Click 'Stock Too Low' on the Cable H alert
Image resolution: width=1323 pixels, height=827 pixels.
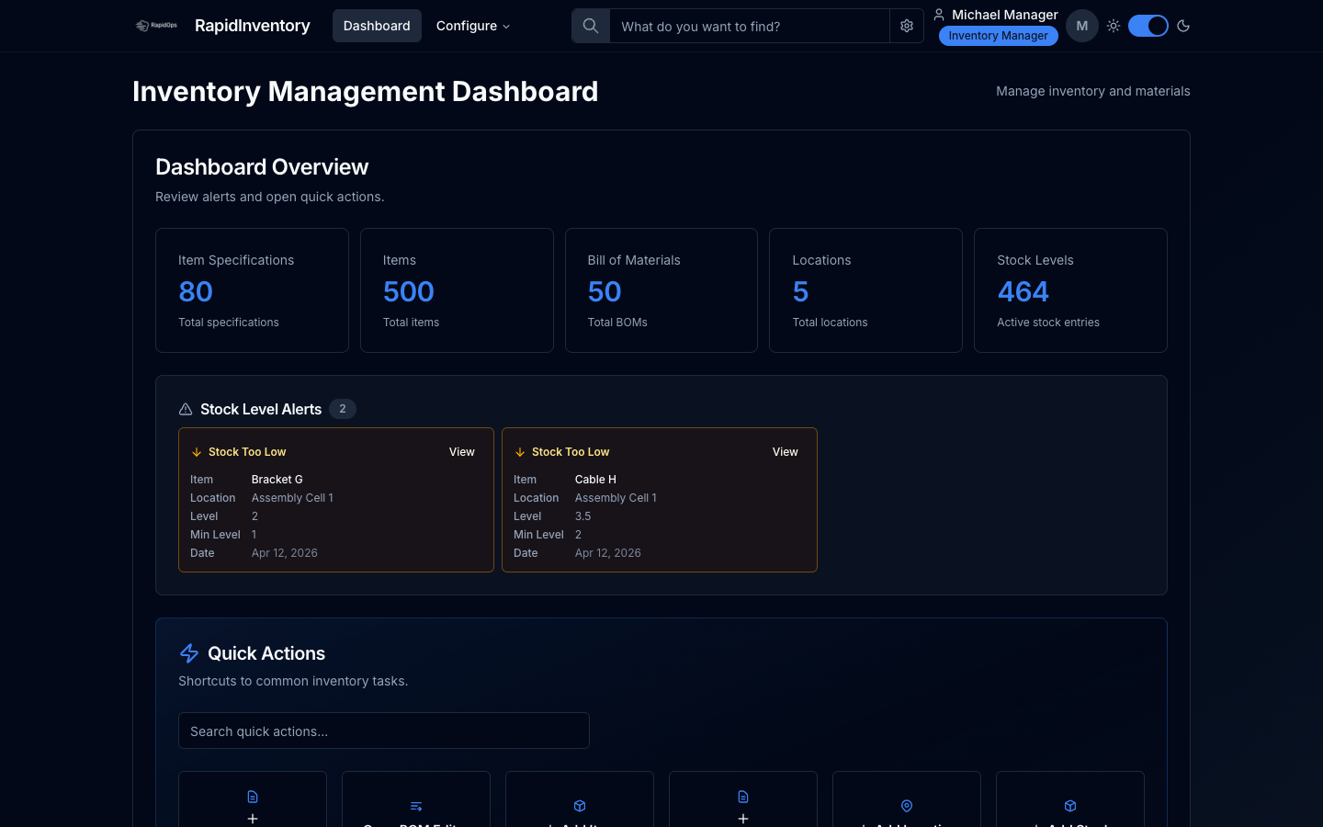[x=571, y=452]
